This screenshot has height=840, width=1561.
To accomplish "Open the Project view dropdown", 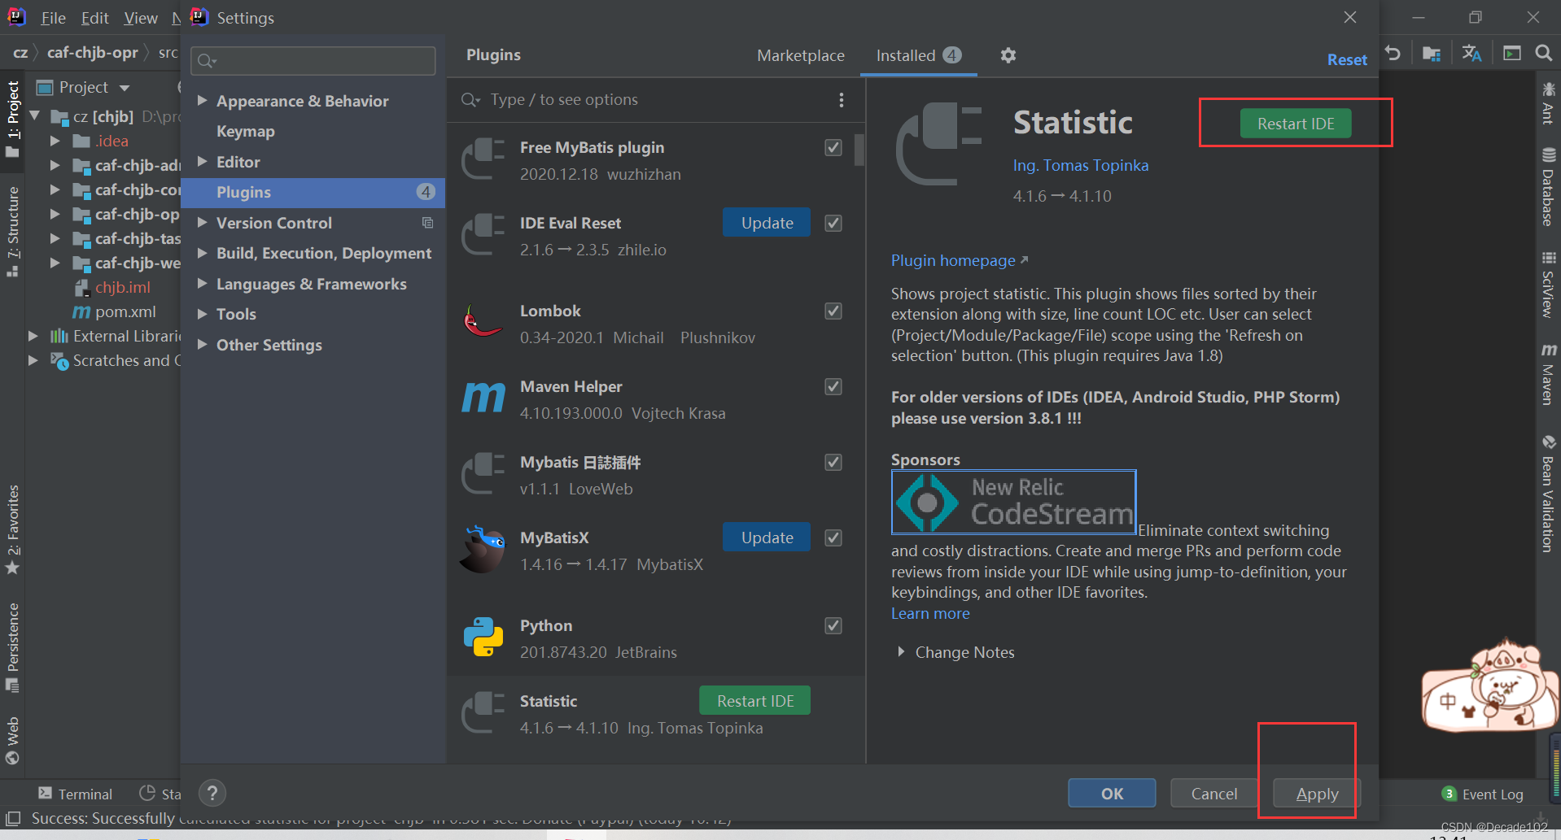I will 125,88.
